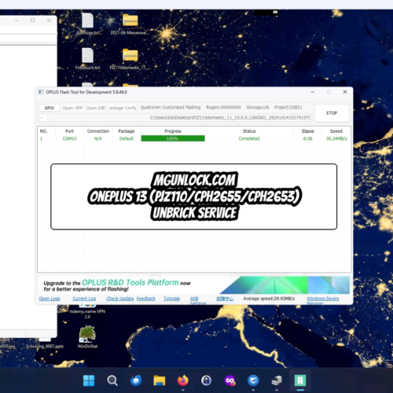Click the Qualcomm Customized Flashing label
Screen dimensions: 393x393
click(171, 108)
